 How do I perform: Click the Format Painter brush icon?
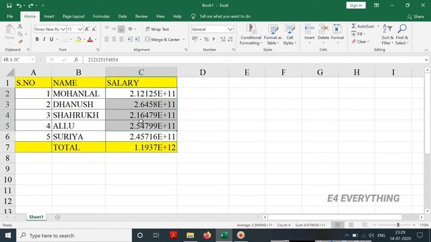click(x=20, y=42)
